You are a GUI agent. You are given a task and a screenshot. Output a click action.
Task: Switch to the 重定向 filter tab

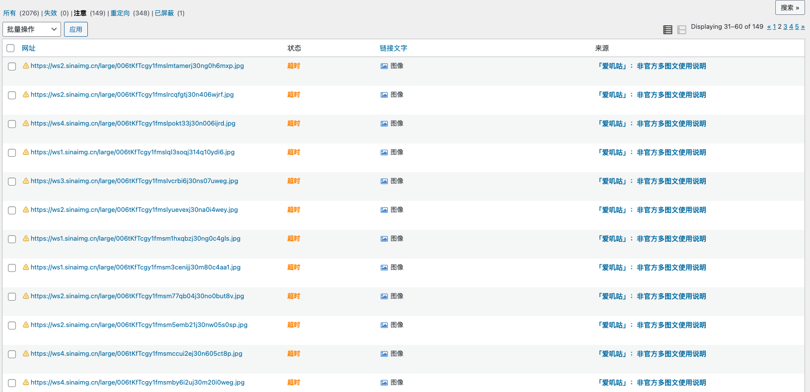pos(120,13)
